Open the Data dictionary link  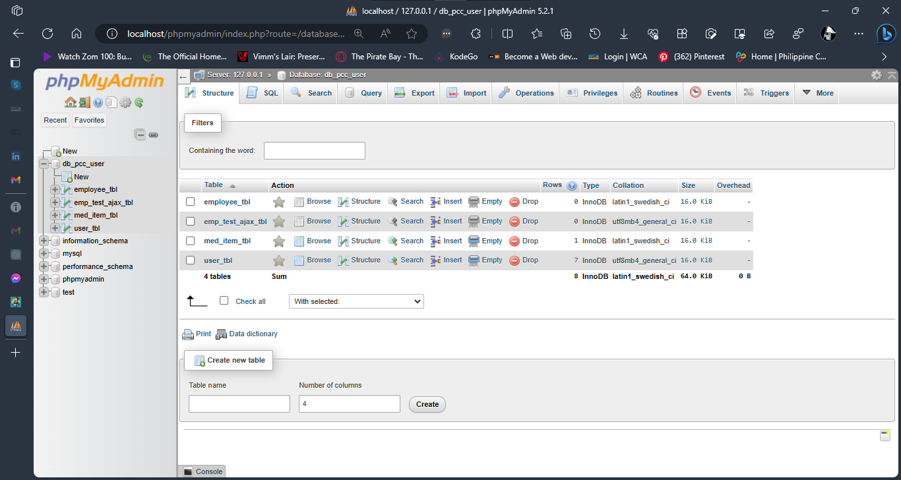point(247,334)
